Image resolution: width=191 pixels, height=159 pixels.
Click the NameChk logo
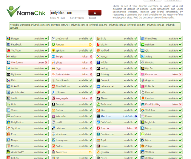click(26, 12)
